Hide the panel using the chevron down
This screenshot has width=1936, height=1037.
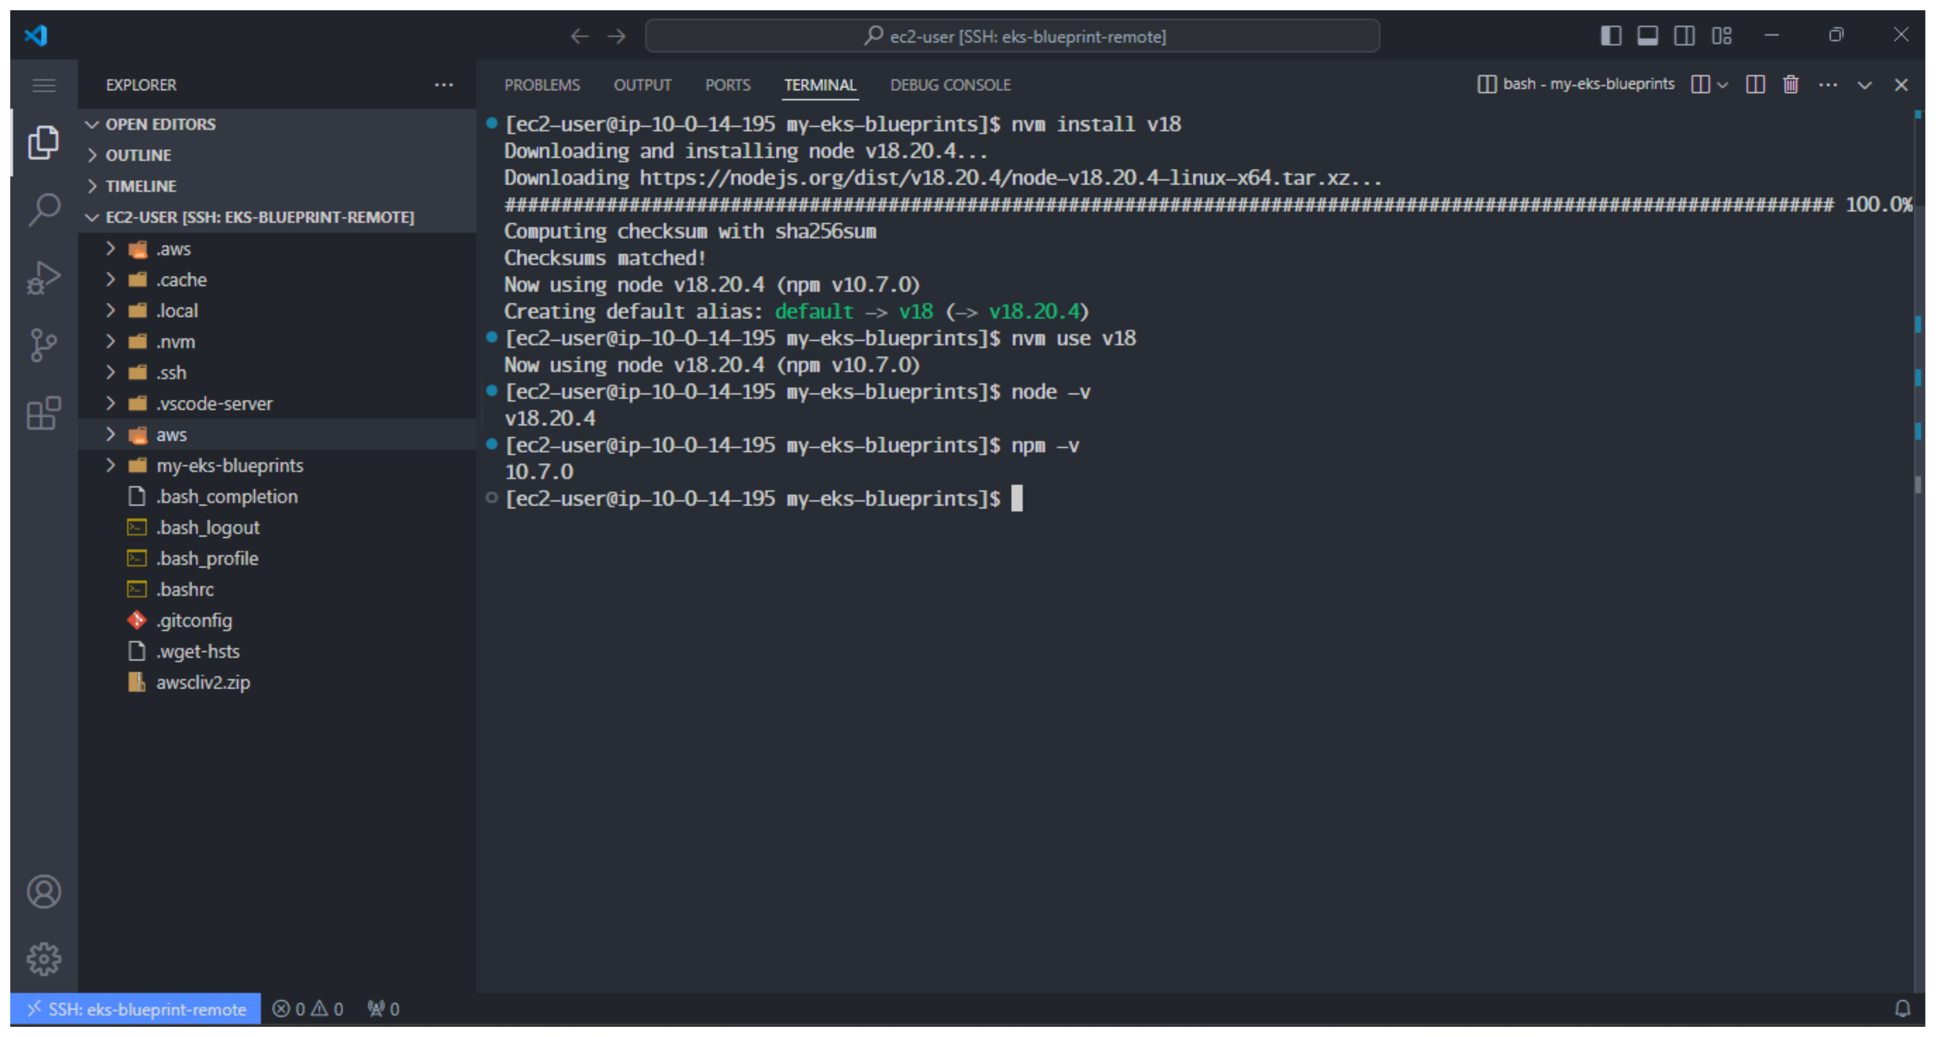click(1865, 85)
